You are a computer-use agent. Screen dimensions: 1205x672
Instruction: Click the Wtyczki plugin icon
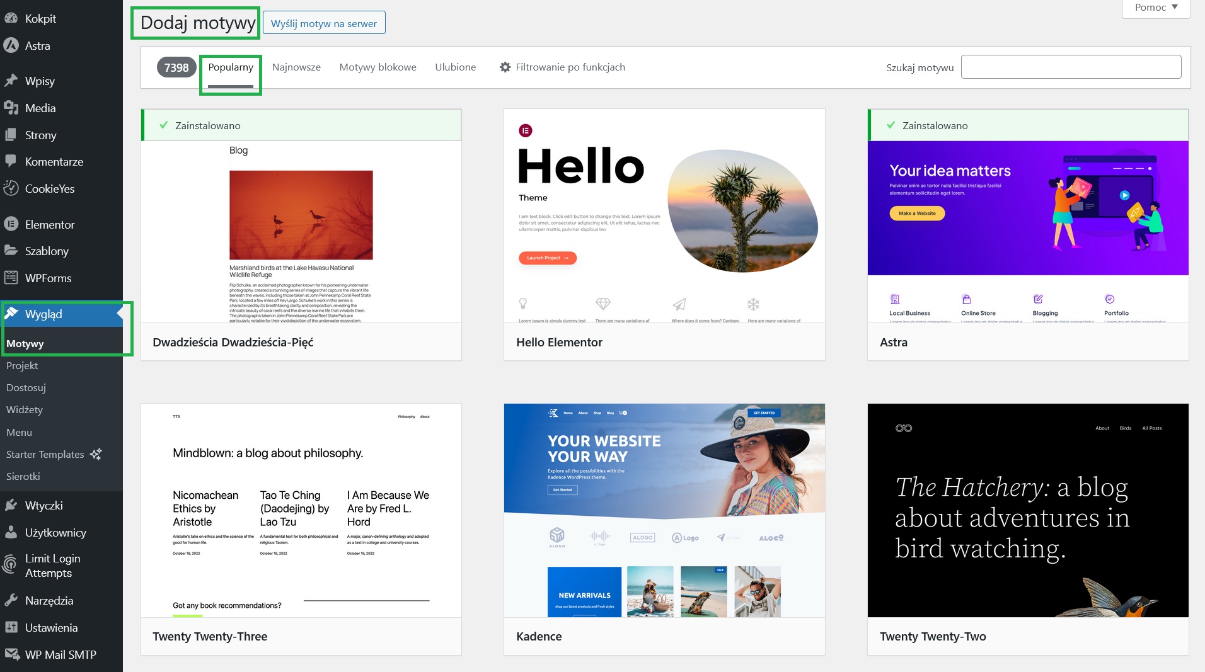point(11,505)
